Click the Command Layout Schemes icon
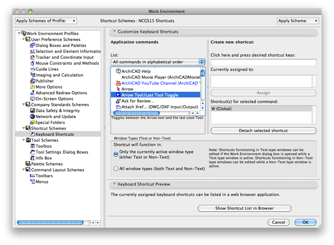The width and height of the screenshot is (334, 245). [x=28, y=170]
